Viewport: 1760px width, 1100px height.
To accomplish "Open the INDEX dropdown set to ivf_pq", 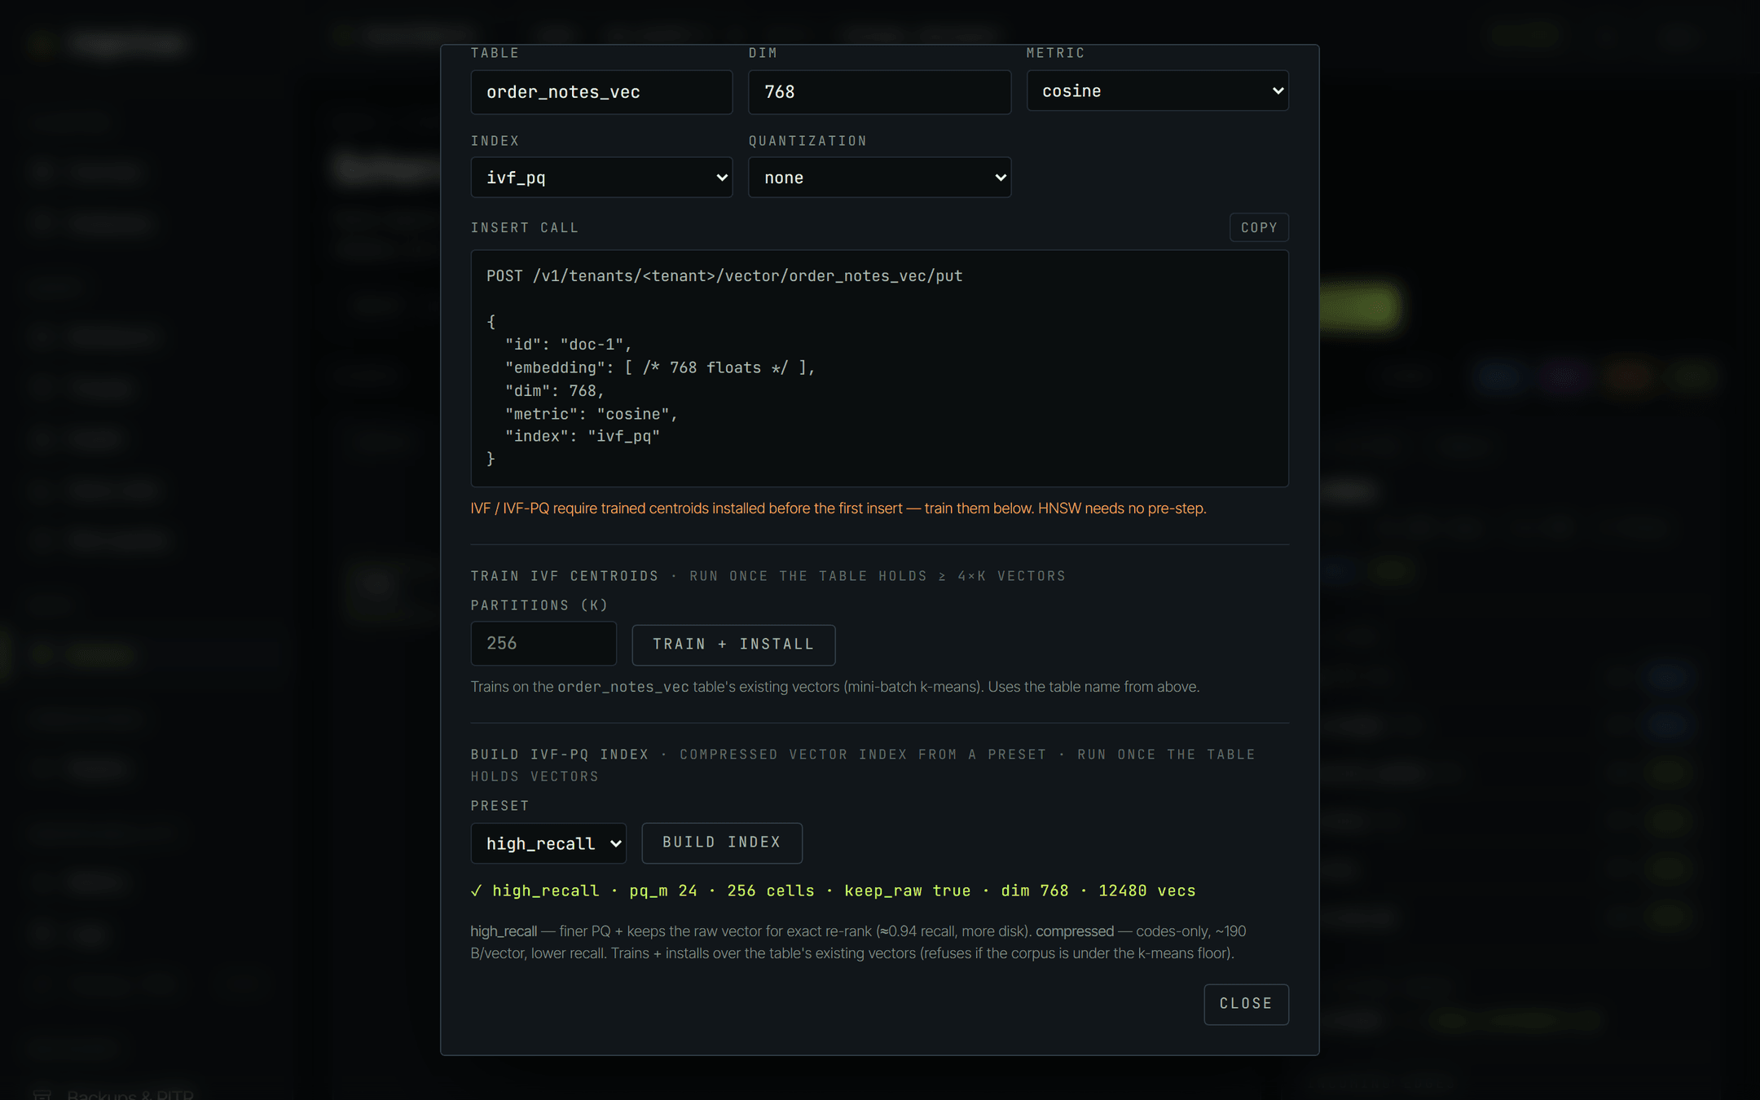I will 601,177.
